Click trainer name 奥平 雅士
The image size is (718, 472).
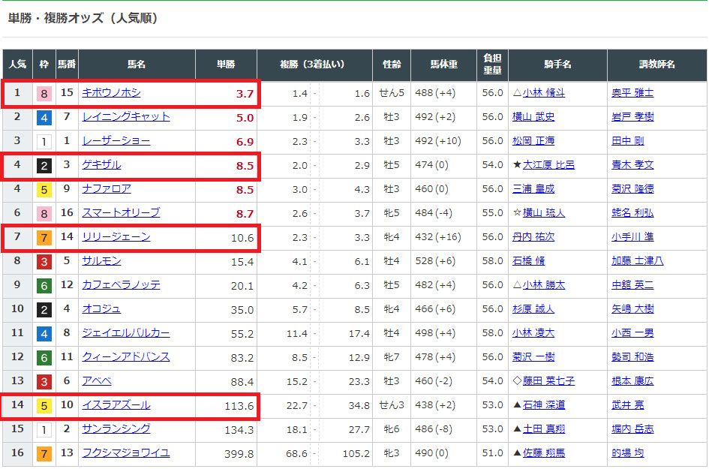point(632,93)
